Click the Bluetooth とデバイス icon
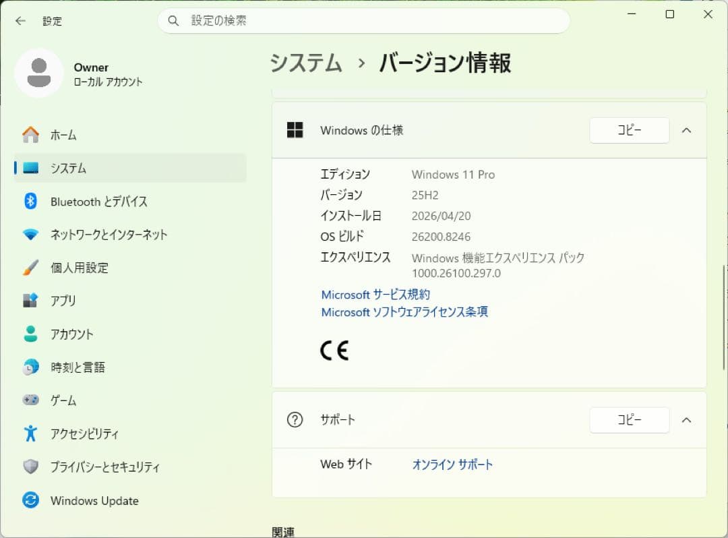Screen dimensions: 728x538 [x=30, y=201]
